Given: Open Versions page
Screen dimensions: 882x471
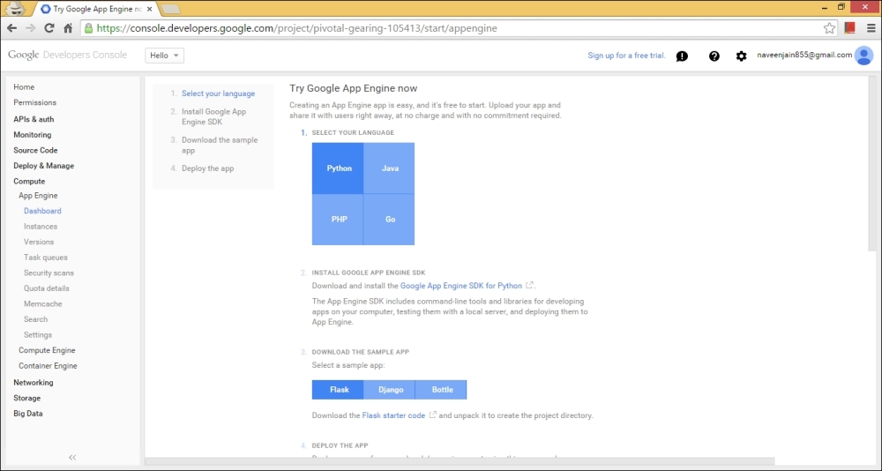Looking at the screenshot, I should [x=39, y=242].
